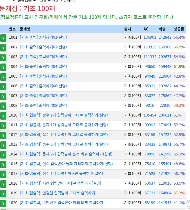The width and height of the screenshot is (190, 210).
Task: Click the green Y badge for problem 1017
Action: click(x=3, y=174)
